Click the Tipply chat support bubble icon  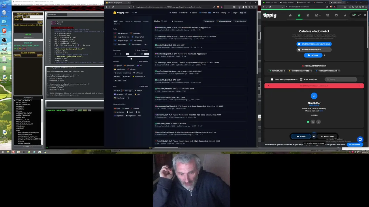(x=360, y=140)
